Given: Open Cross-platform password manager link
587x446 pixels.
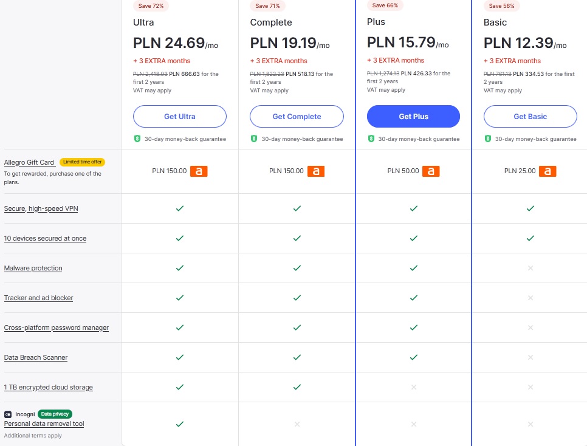Looking at the screenshot, I should [56, 328].
